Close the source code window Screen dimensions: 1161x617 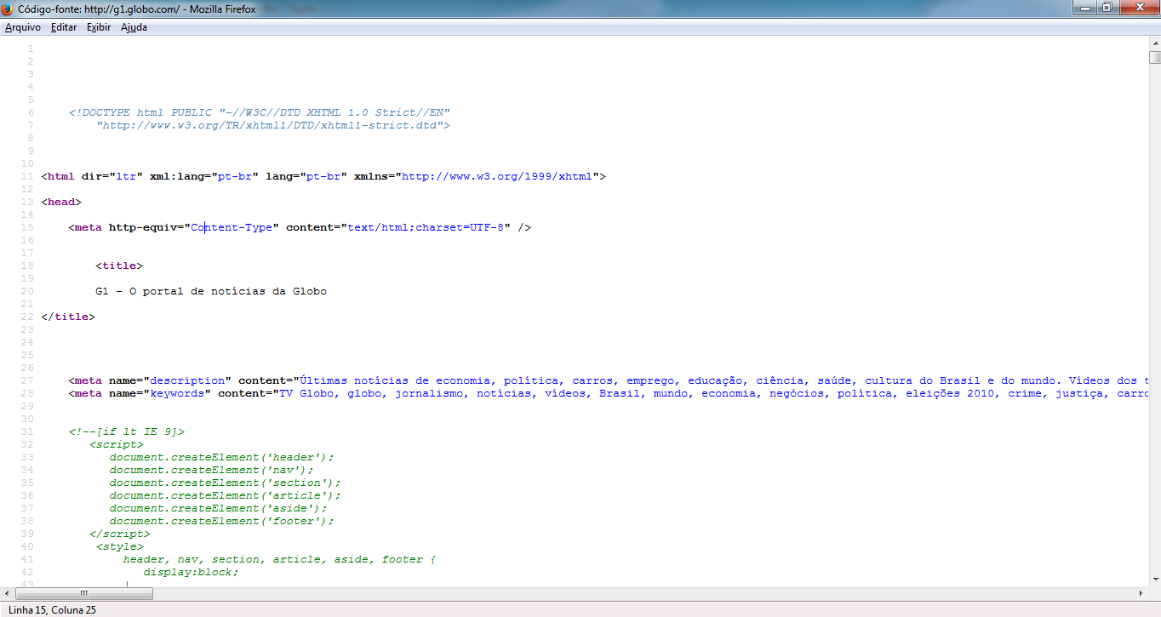click(x=1137, y=7)
